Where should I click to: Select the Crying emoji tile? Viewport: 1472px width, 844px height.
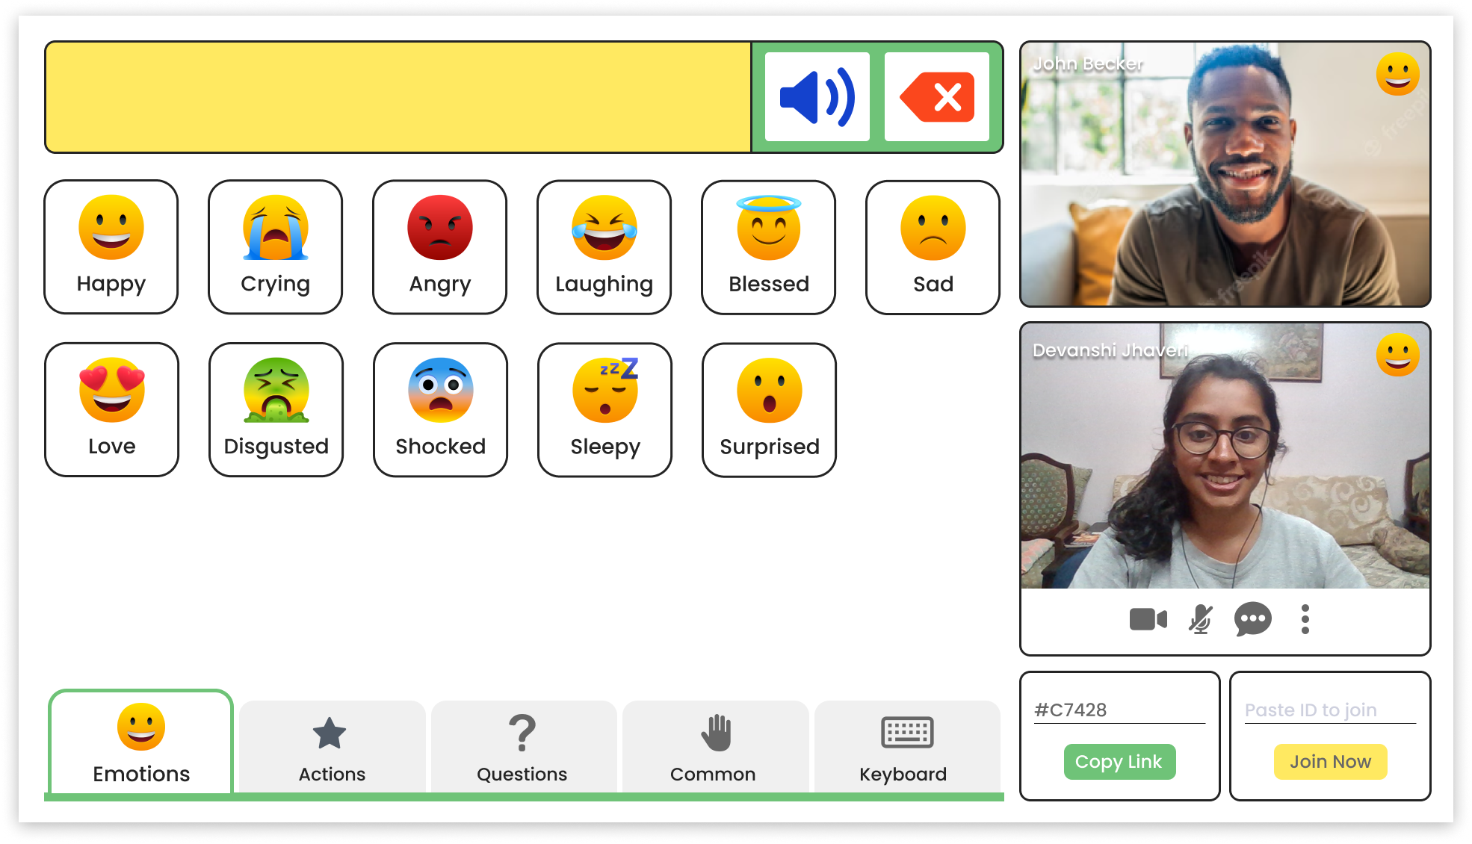pyautogui.click(x=276, y=247)
